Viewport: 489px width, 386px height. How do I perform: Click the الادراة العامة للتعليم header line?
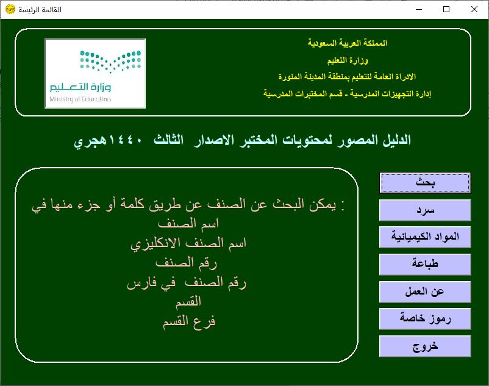tap(348, 77)
